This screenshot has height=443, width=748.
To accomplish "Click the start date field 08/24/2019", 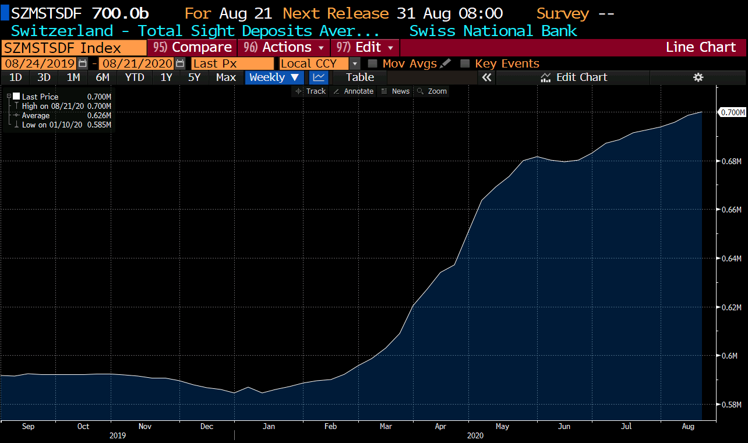I will [x=39, y=63].
